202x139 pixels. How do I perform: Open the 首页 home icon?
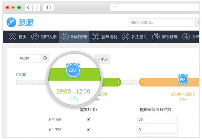13,36
